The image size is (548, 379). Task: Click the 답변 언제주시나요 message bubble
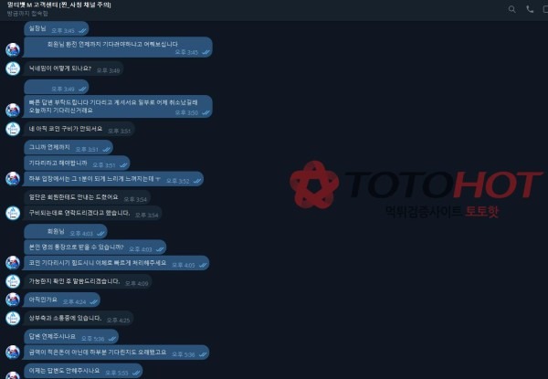coord(71,337)
